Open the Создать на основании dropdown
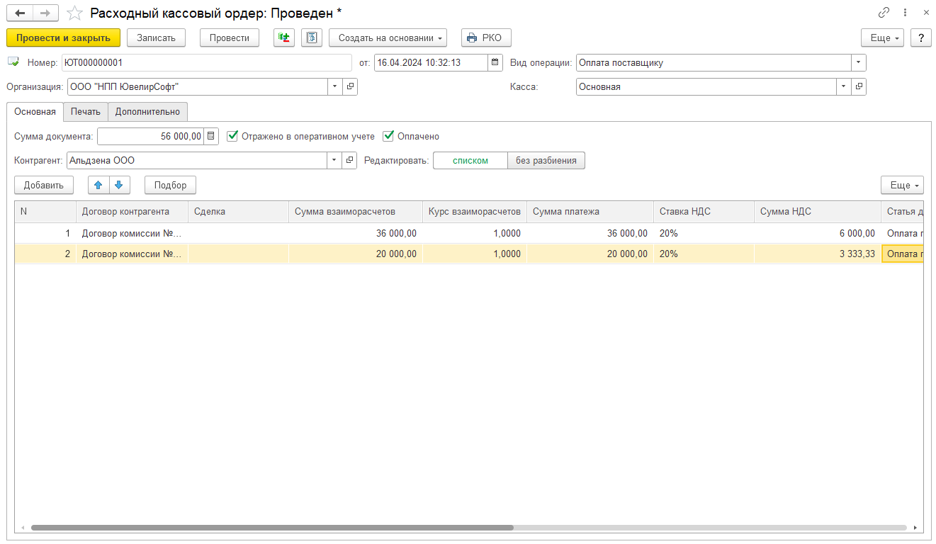This screenshot has width=936, height=544. [x=388, y=38]
